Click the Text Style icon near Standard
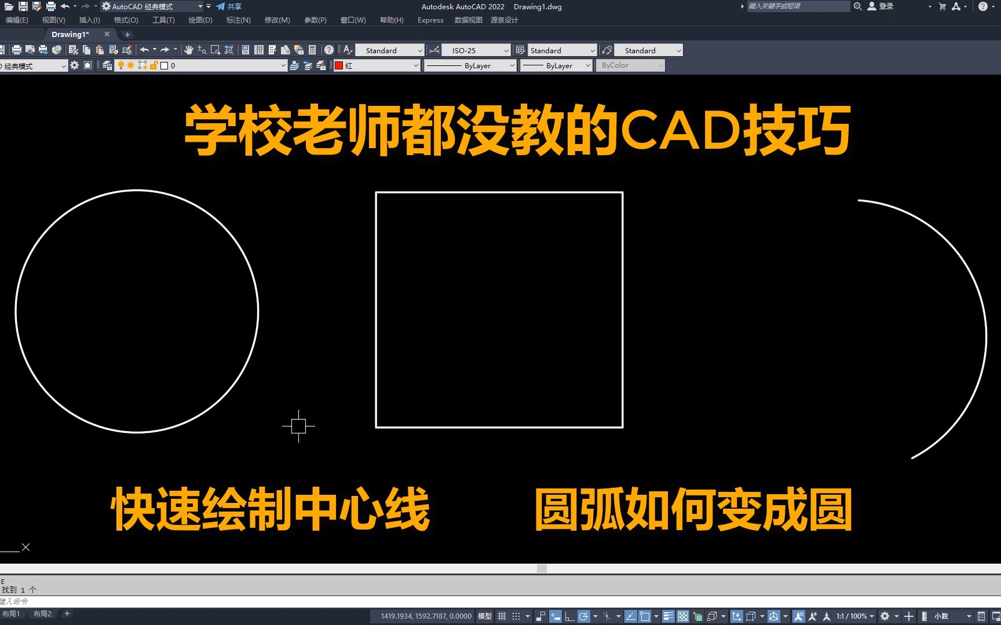Viewport: 1001px width, 625px height. [x=346, y=50]
